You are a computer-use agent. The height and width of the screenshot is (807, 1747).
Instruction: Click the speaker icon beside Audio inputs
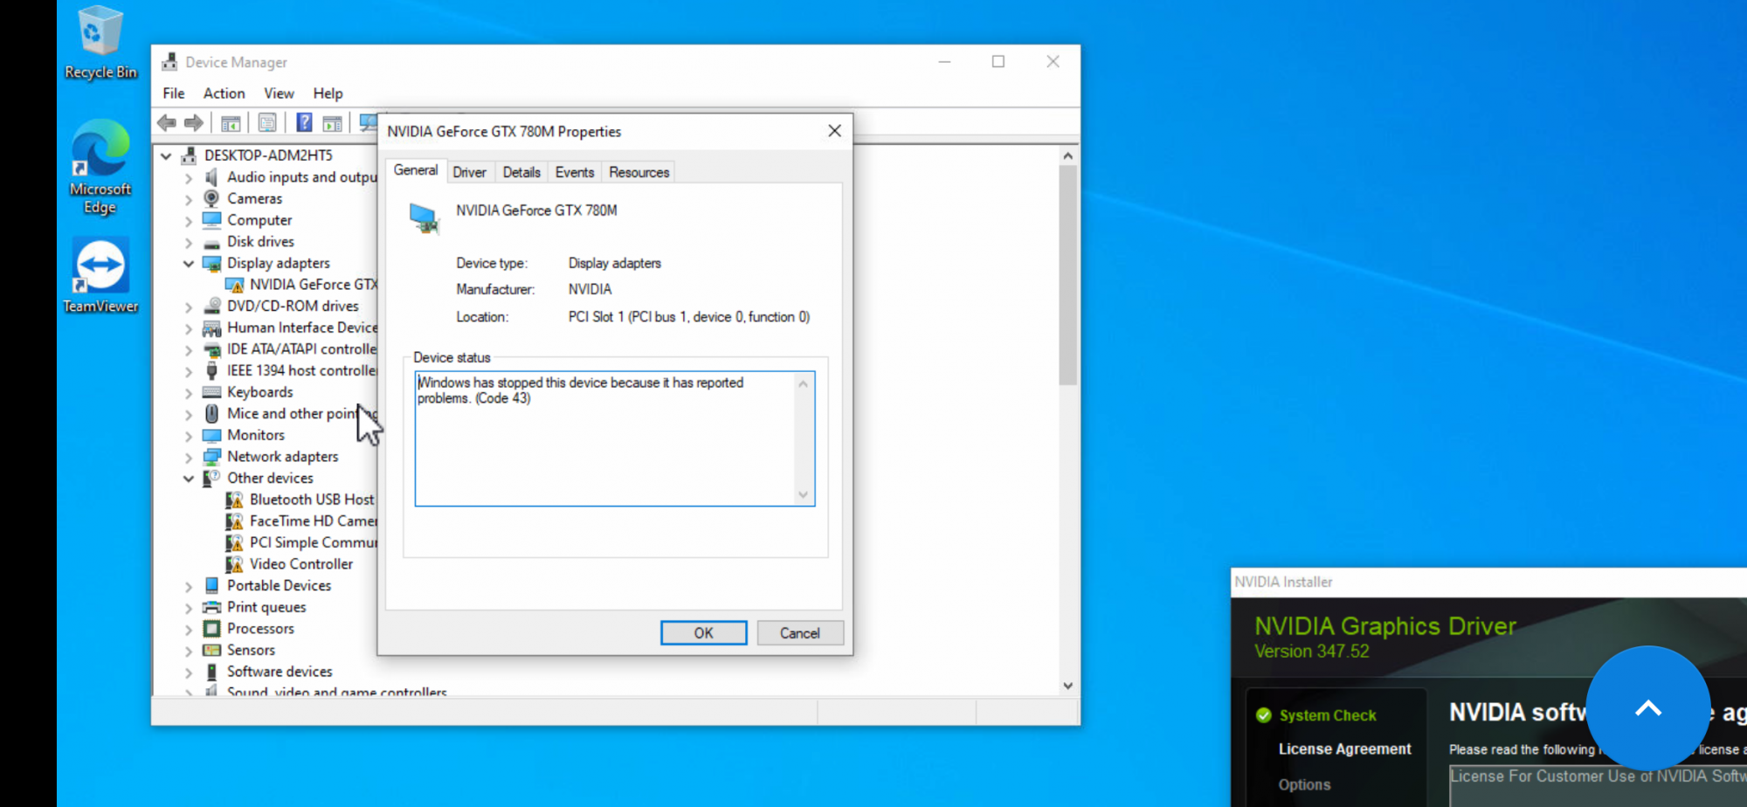pos(211,177)
